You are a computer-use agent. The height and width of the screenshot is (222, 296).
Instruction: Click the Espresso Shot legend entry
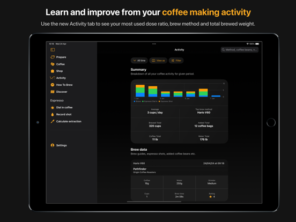(x=166, y=101)
